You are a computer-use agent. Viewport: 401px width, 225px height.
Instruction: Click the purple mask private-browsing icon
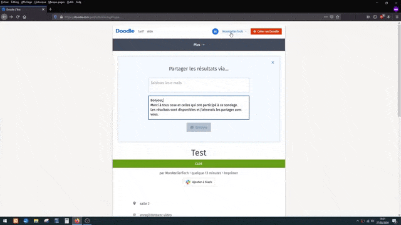pyautogui.click(x=396, y=9)
